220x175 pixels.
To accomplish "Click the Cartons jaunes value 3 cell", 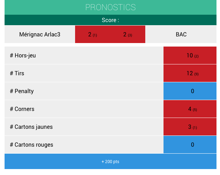I will 190,127.
